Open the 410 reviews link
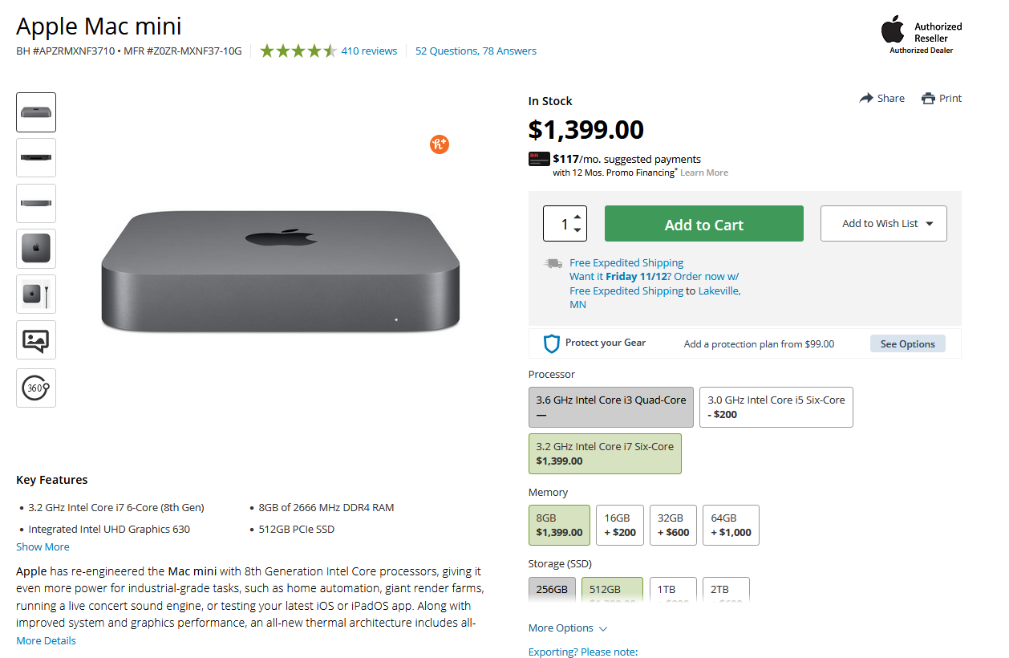The height and width of the screenshot is (658, 1009). [x=369, y=51]
